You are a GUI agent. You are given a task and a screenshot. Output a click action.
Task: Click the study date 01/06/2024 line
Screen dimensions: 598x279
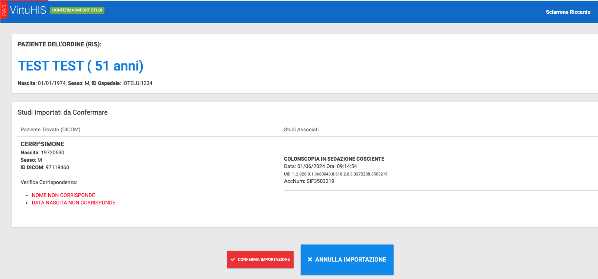point(320,166)
